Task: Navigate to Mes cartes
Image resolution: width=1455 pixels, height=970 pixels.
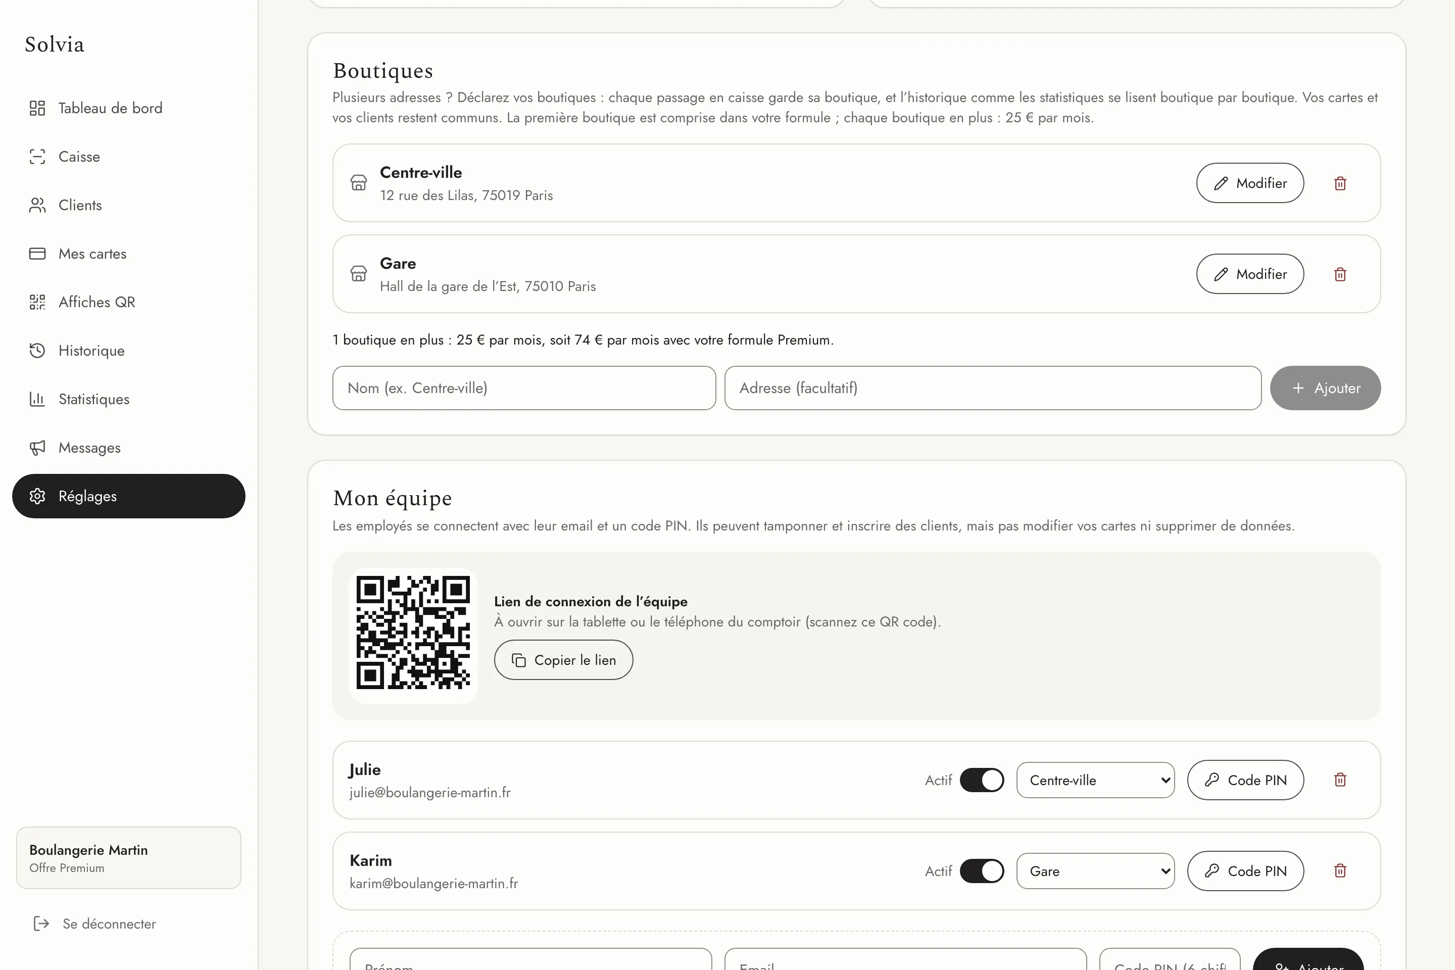Action: [x=129, y=254]
